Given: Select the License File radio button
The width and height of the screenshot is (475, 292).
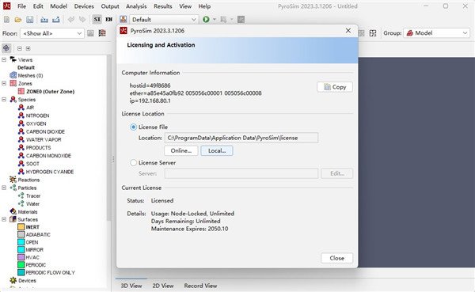Looking at the screenshot, I should (x=133, y=127).
